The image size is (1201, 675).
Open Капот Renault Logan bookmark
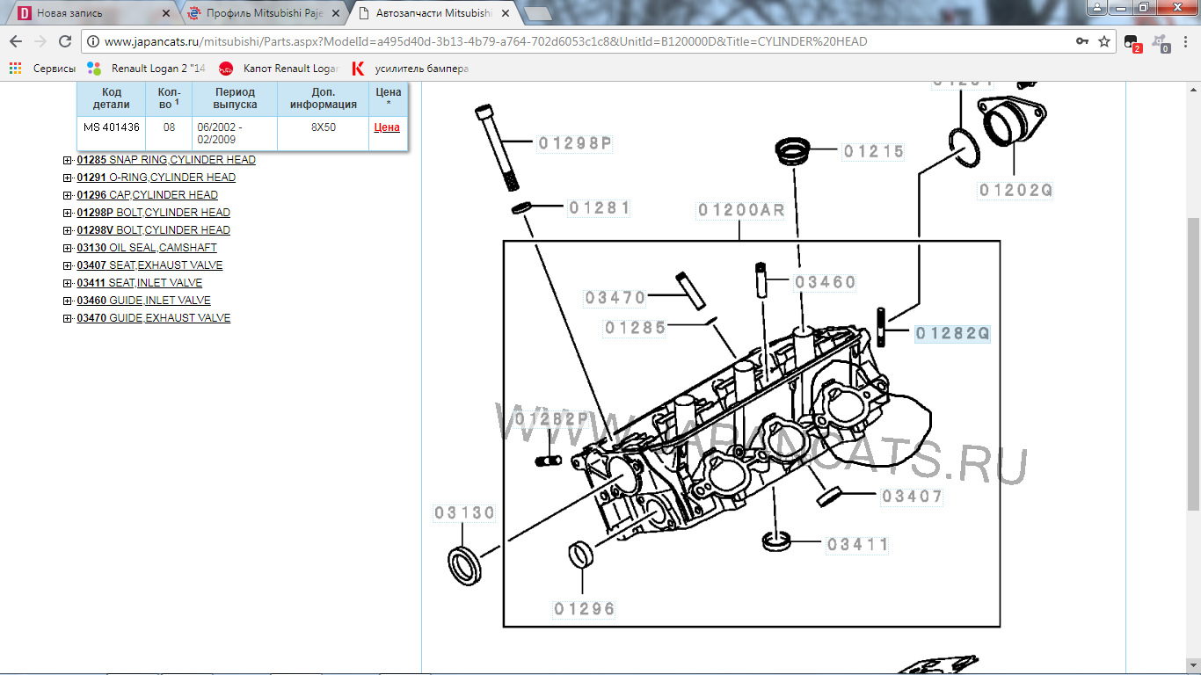tap(278, 68)
